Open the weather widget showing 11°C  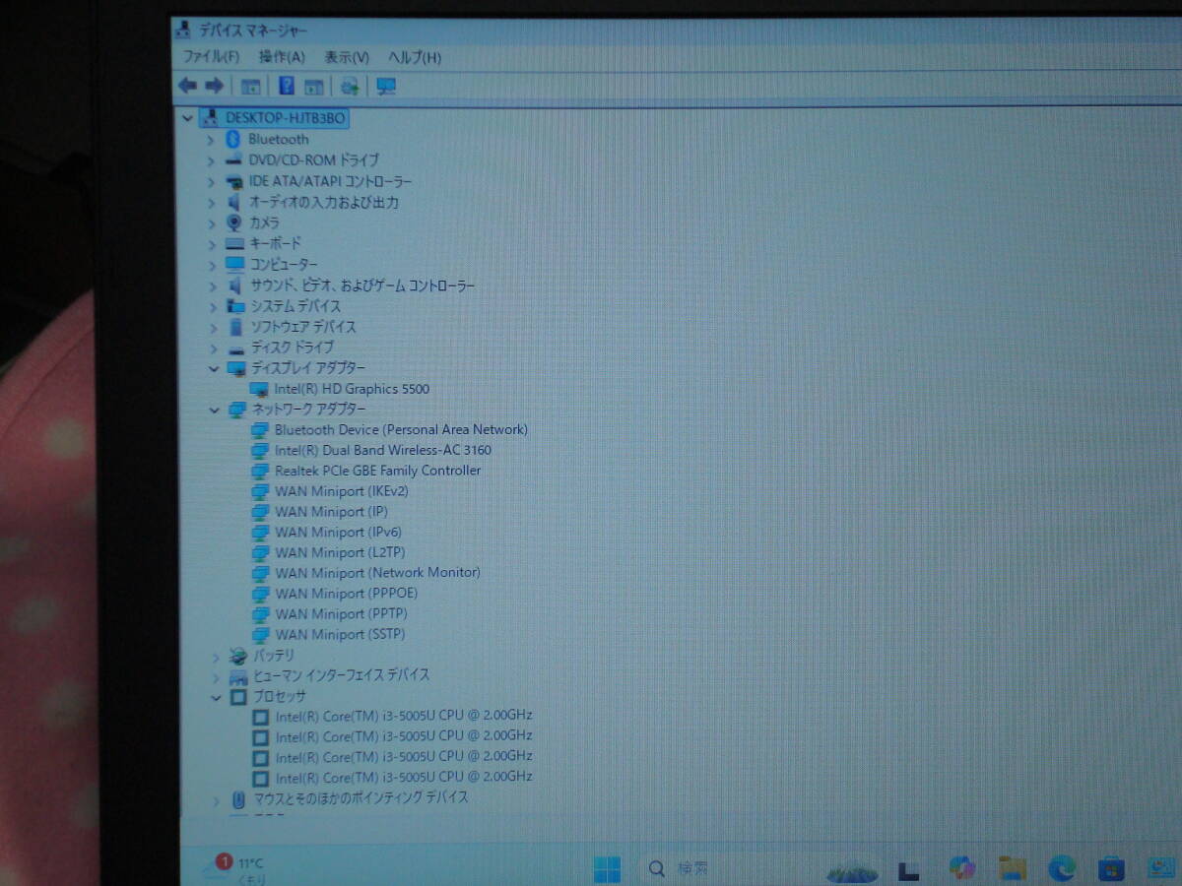pyautogui.click(x=235, y=867)
